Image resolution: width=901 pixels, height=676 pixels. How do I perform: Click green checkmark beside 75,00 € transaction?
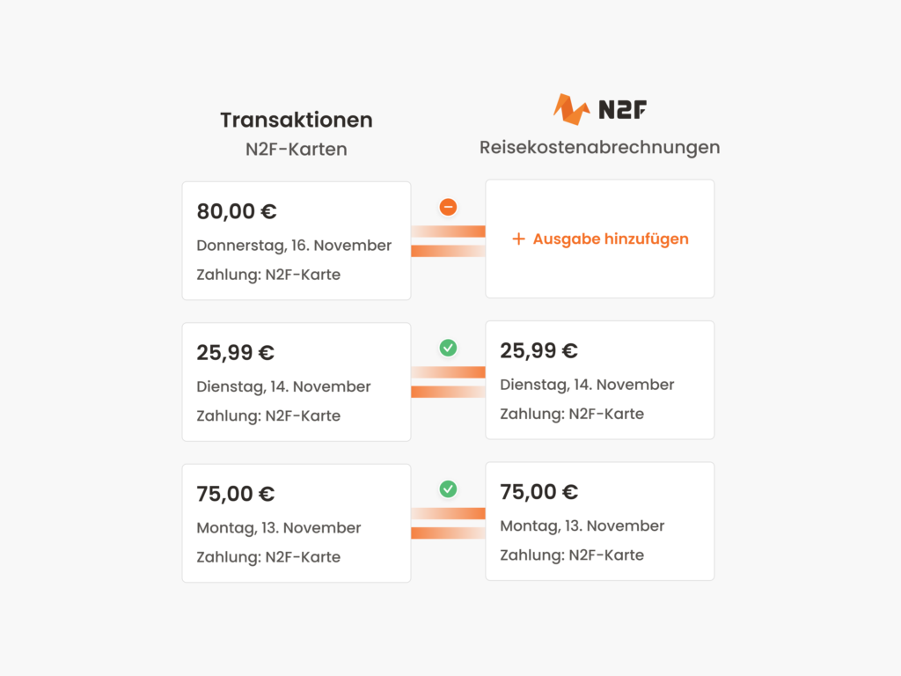448,489
